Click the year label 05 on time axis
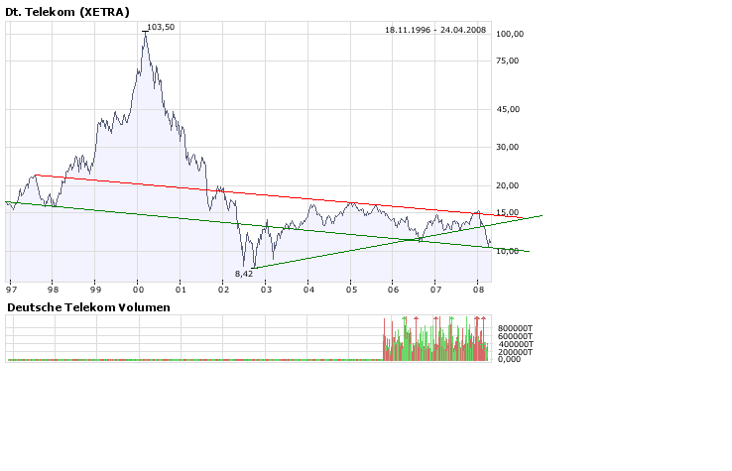The image size is (732, 471). (351, 290)
